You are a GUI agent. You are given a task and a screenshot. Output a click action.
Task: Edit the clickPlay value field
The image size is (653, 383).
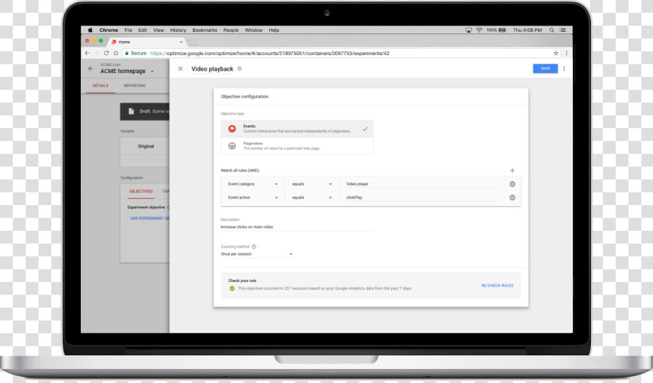coord(424,197)
